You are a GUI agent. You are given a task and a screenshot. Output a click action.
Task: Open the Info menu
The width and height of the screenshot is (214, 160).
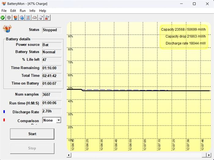coord(32,11)
